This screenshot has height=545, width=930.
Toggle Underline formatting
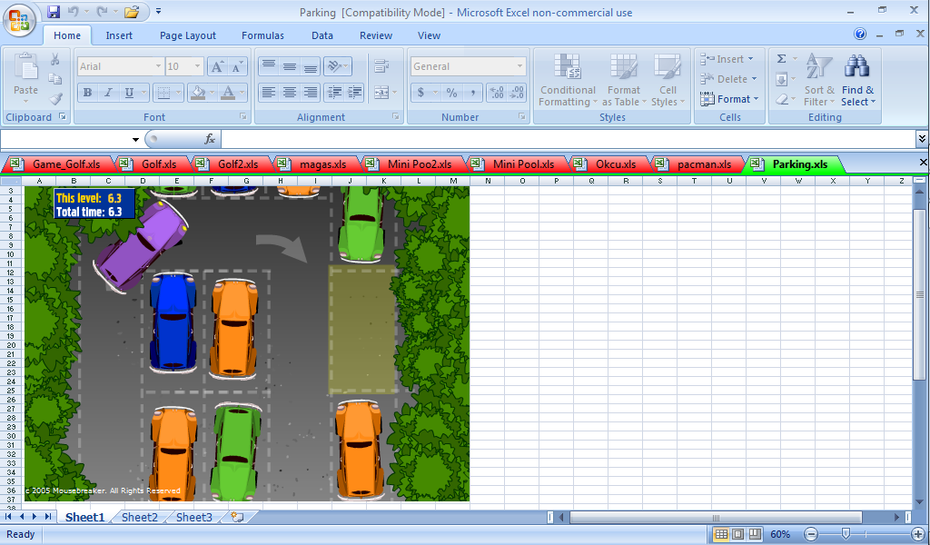click(x=129, y=92)
